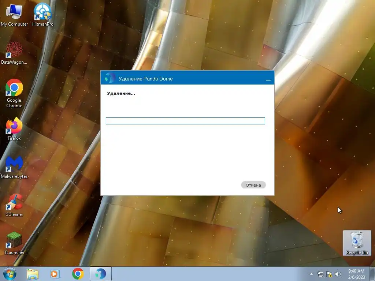Open network status tray icon

320,274
